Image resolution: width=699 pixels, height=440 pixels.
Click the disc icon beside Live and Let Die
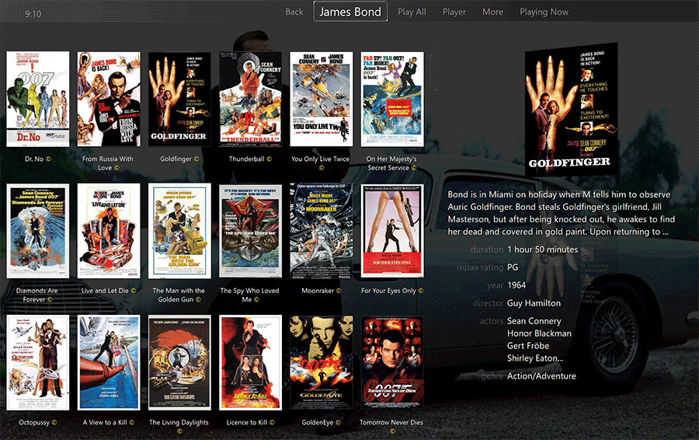click(x=134, y=291)
